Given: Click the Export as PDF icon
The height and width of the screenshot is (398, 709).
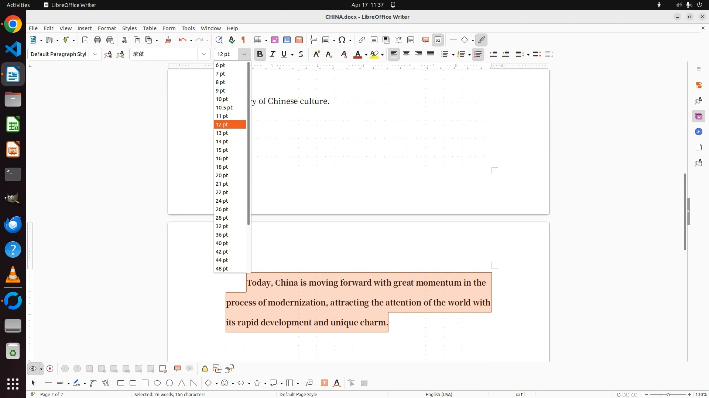Looking at the screenshot, I should click(85, 40).
